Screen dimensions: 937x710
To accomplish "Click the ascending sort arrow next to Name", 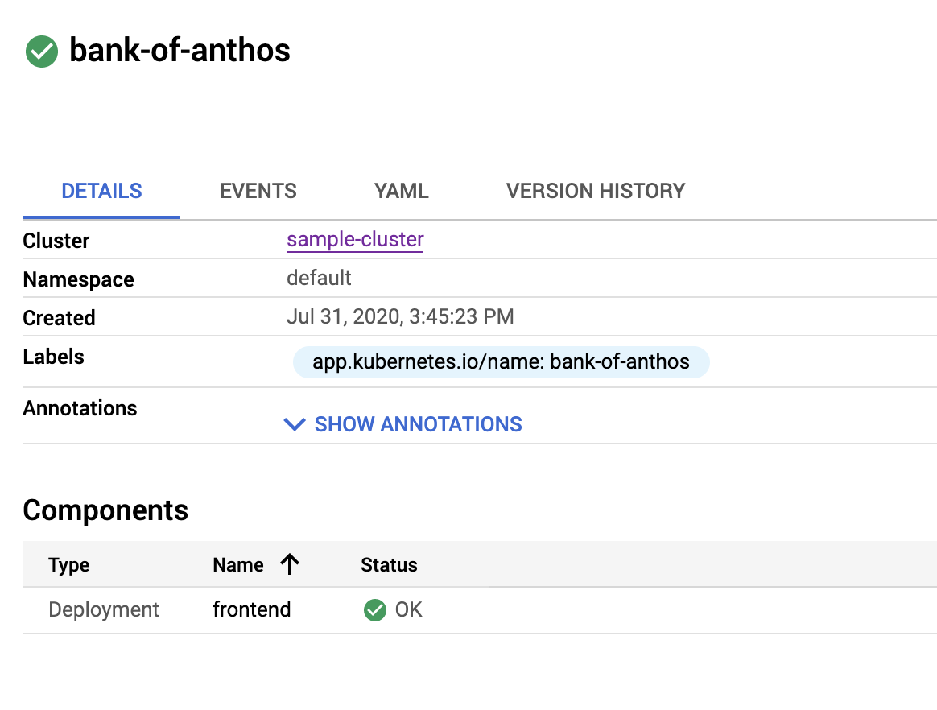I will pyautogui.click(x=290, y=564).
